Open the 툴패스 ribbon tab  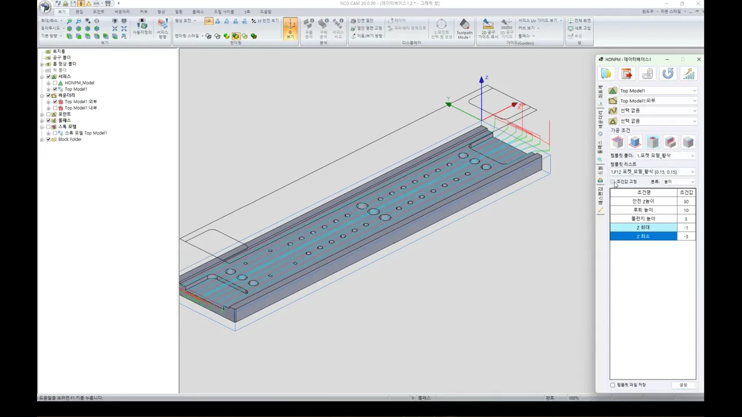[198, 12]
